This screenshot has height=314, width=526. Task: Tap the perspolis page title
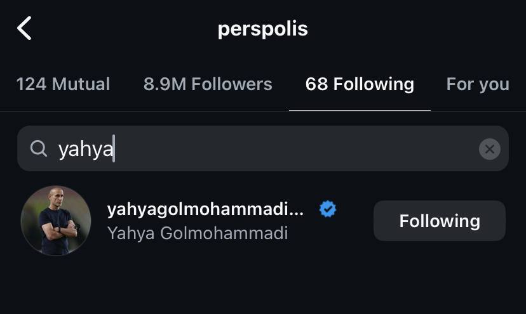262,29
